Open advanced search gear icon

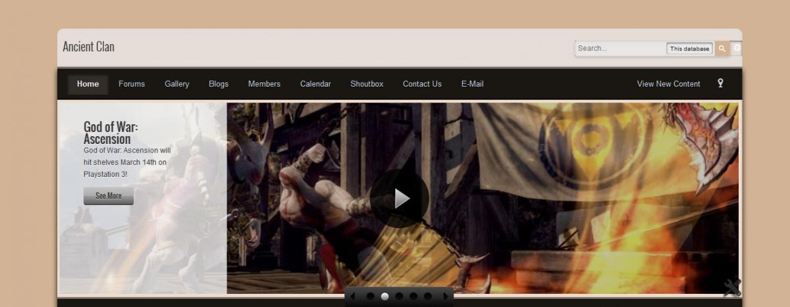click(737, 49)
